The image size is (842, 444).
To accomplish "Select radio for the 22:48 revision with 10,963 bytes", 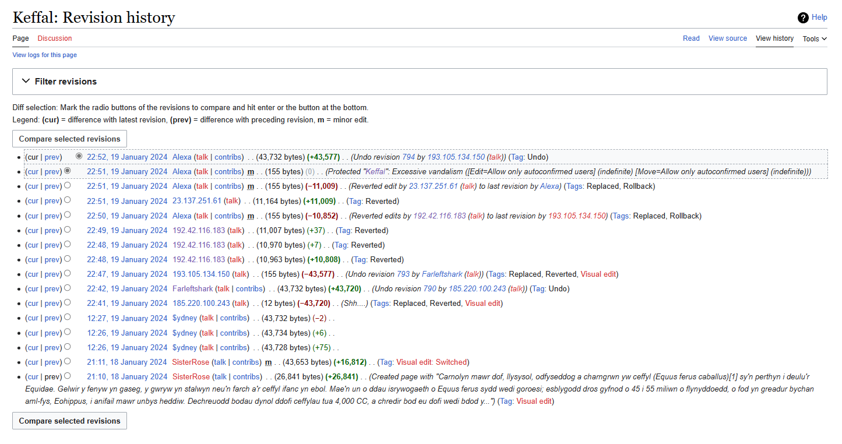I will (x=68, y=259).
